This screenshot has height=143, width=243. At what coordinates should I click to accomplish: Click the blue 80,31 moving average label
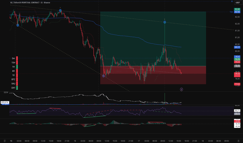(x=237, y=47)
